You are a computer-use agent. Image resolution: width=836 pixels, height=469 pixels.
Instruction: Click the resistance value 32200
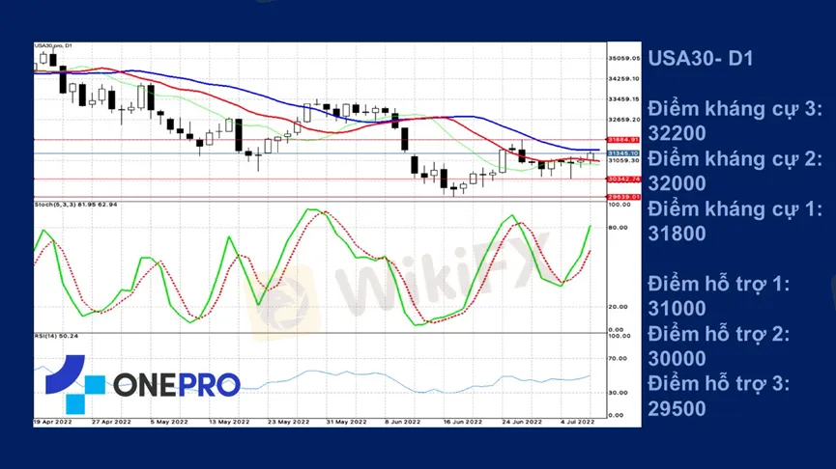pos(677,133)
